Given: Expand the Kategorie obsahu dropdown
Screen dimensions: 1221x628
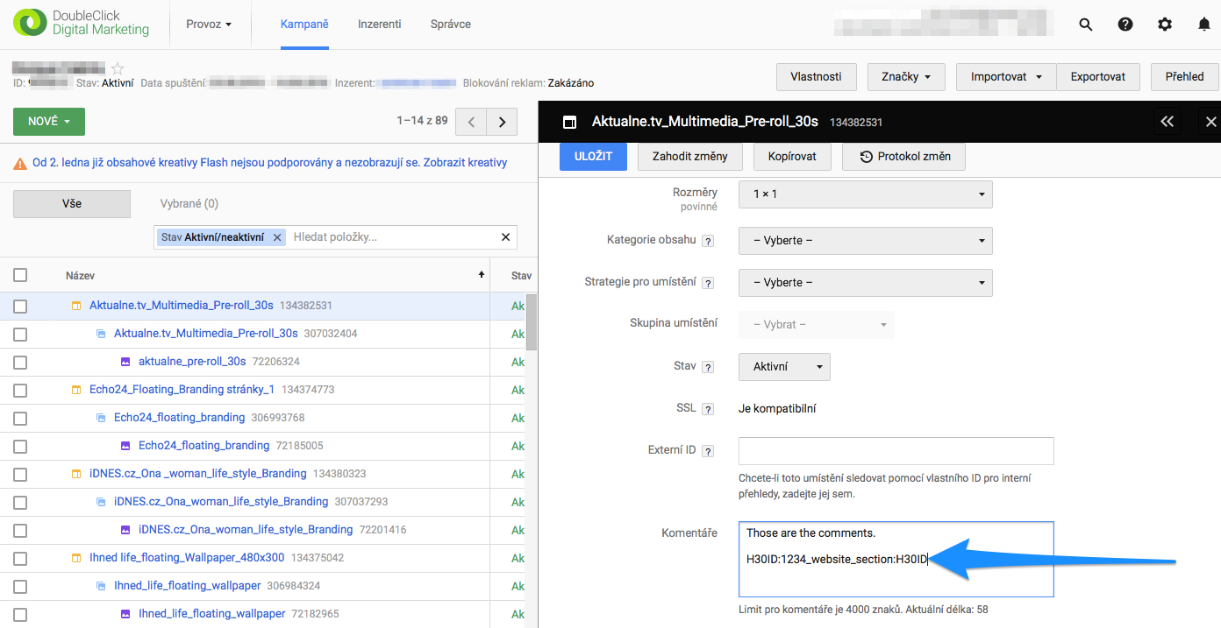Looking at the screenshot, I should [x=865, y=240].
